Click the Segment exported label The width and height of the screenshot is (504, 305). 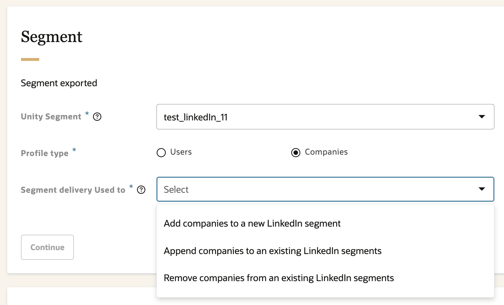coord(59,83)
